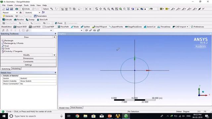Open the CAD Import dropdown arrow
This screenshot has width=212, height=119.
point(187,27)
